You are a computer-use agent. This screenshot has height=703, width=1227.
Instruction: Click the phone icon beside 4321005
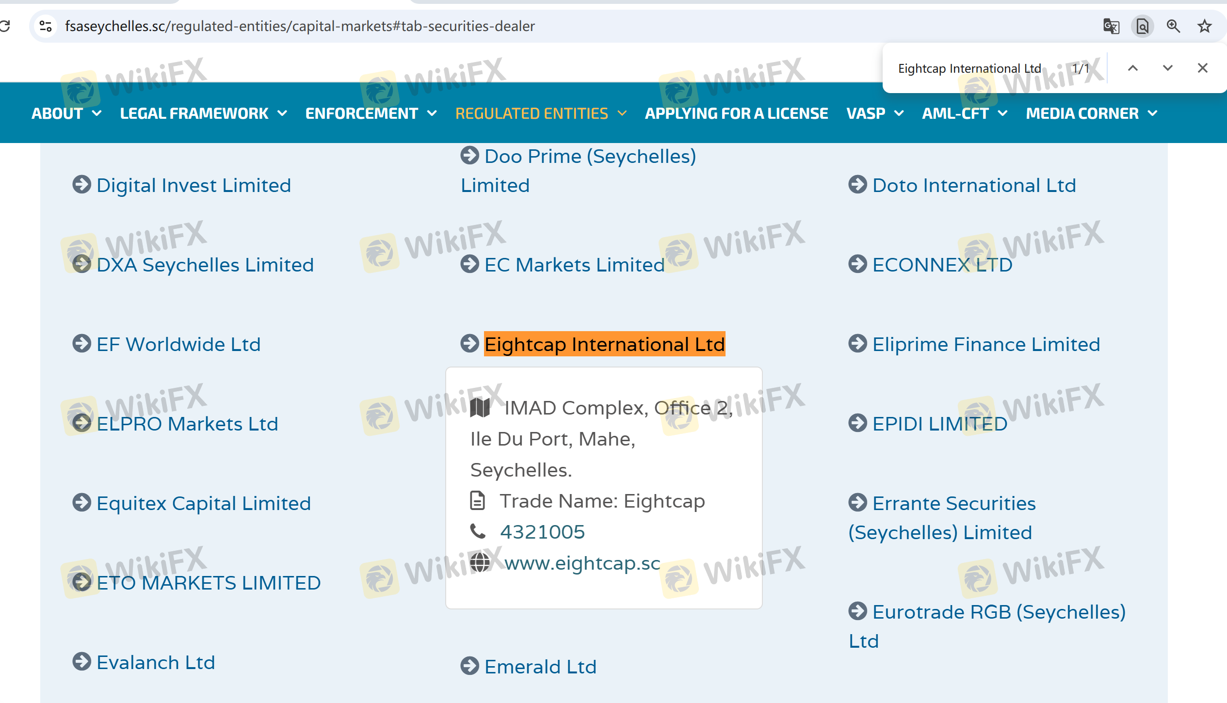478,531
